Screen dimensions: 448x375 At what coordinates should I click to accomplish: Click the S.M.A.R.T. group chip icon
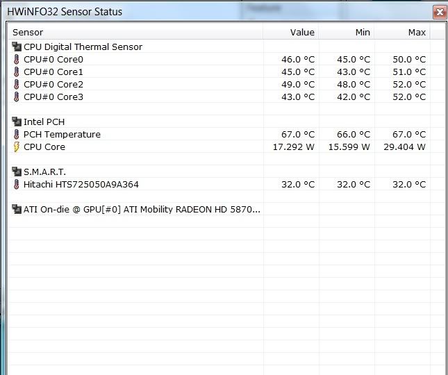17,172
